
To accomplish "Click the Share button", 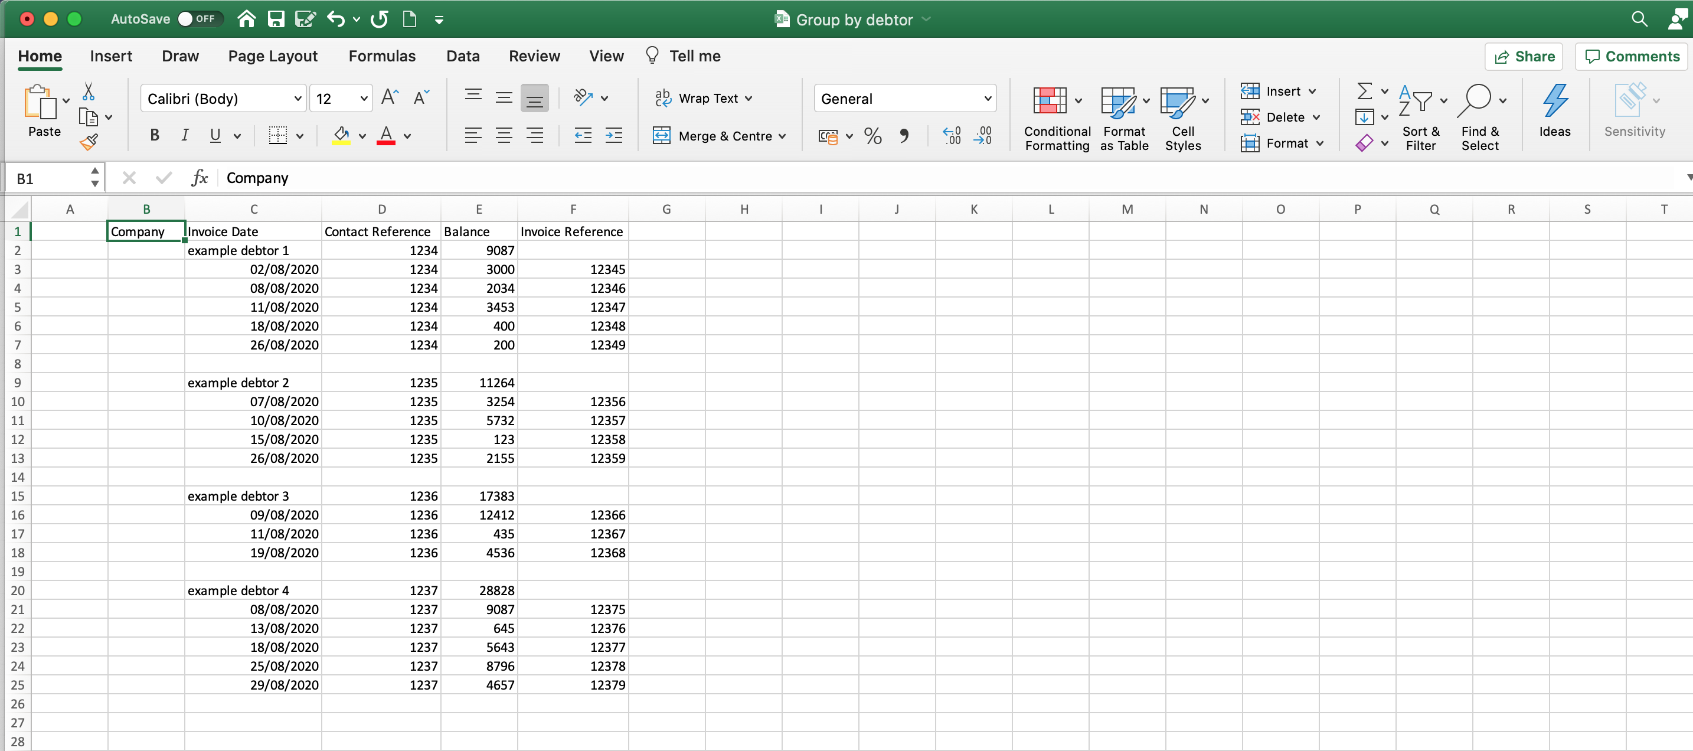I will point(1524,56).
